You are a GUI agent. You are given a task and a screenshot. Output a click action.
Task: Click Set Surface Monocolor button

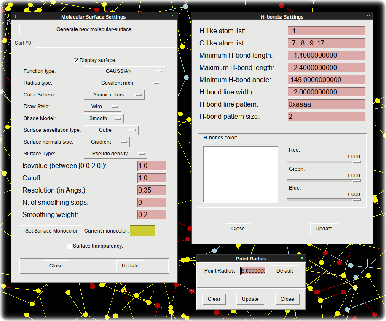click(51, 231)
